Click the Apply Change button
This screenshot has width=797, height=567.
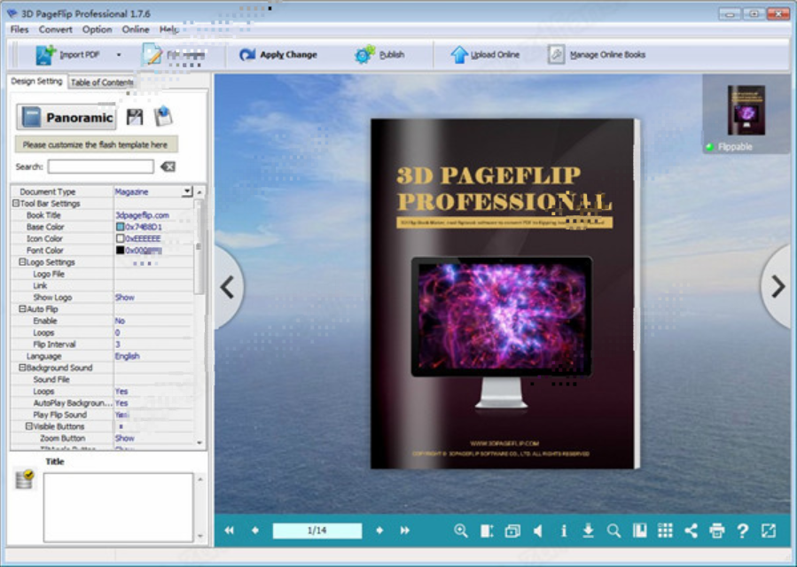tap(278, 55)
